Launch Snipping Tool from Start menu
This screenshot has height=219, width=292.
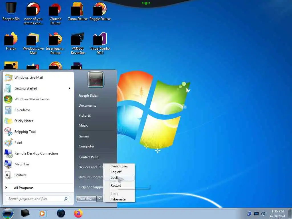click(x=38, y=132)
